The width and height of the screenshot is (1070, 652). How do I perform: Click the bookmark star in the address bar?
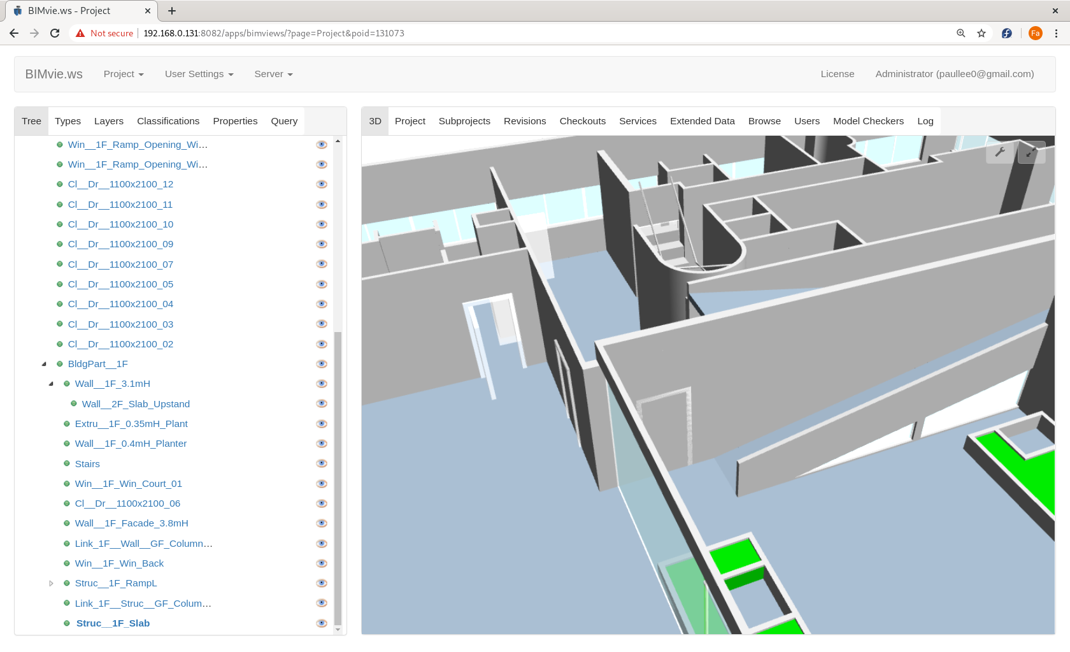point(981,33)
